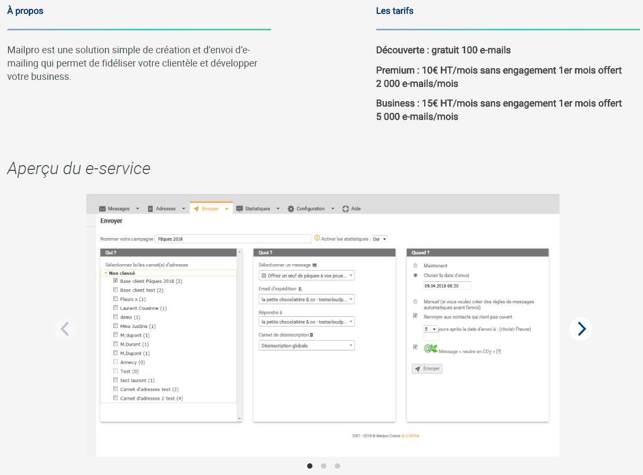Select the Maintenant radio button

[415, 265]
